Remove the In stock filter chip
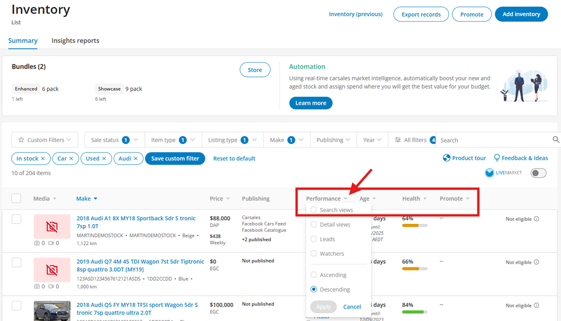Screen dimensions: 561x321 coord(43,159)
